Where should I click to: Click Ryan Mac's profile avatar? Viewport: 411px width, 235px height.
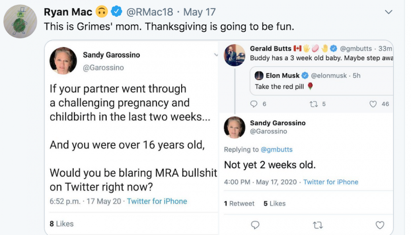pyautogui.click(x=20, y=20)
